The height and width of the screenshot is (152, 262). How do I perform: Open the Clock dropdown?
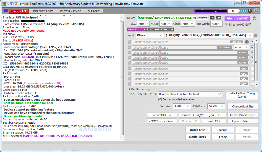click(188, 24)
